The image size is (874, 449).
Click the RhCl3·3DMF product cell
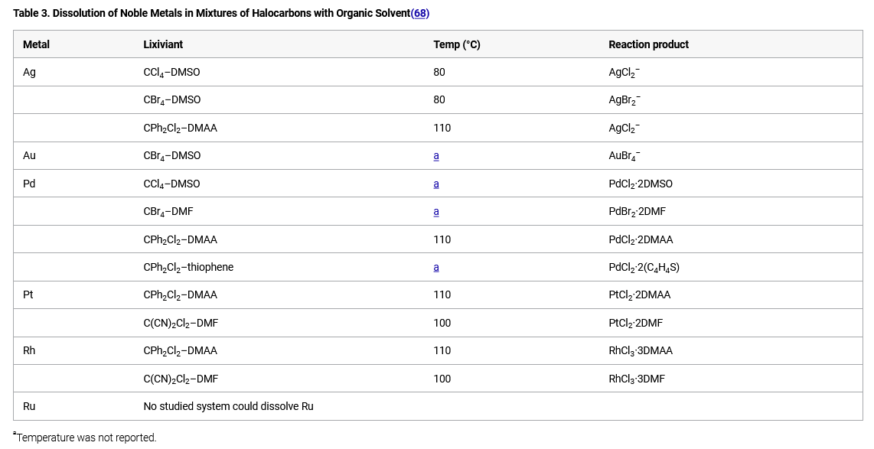(x=637, y=379)
